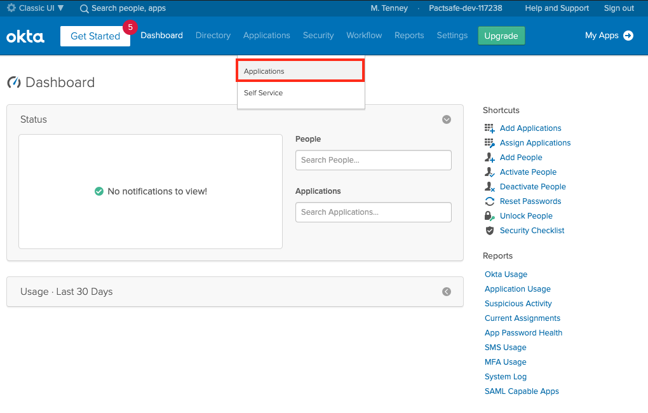Click the green Upgrade button
648x413 pixels.
(501, 36)
